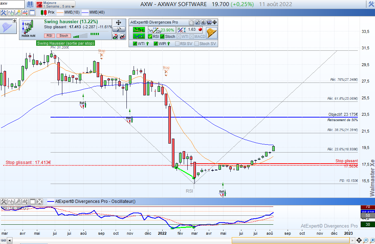This screenshot has height=244, width=375.
Task: Click the red Stoch tag in Swing panel
Action: pyautogui.click(x=64, y=35)
